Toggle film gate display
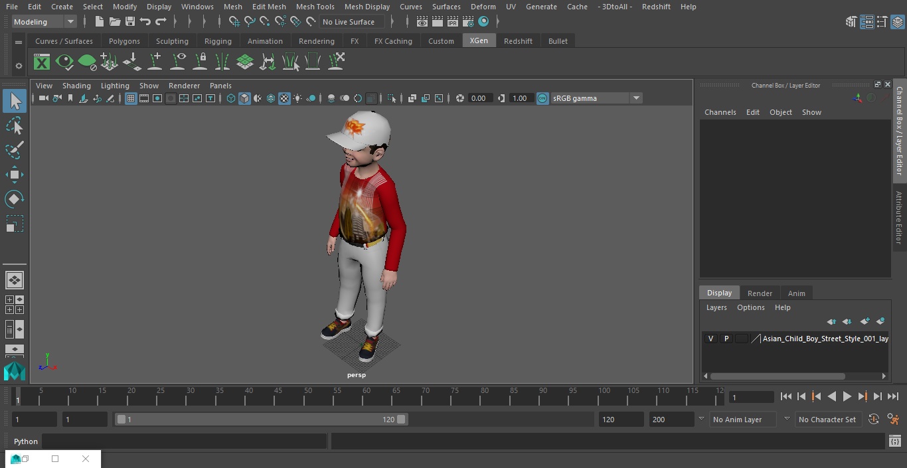 pos(144,98)
